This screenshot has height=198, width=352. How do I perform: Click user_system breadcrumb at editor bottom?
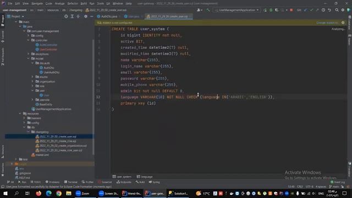[x=122, y=177]
